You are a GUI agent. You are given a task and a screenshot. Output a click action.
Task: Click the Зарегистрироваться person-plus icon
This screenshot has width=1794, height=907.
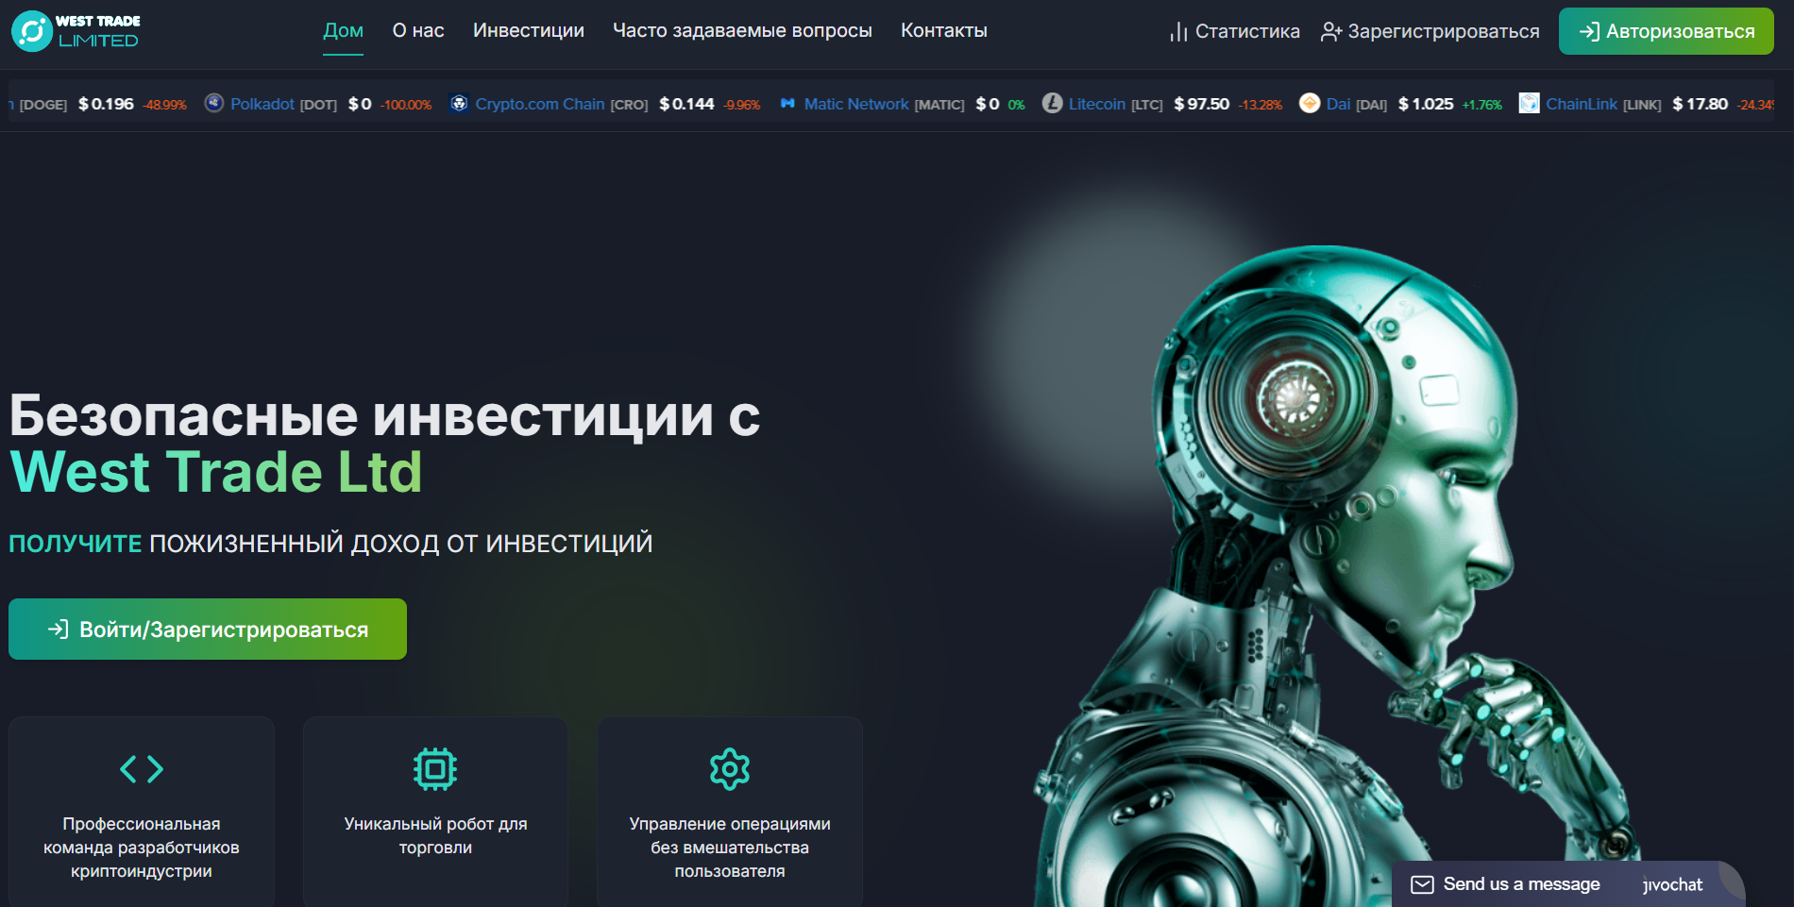click(1331, 30)
